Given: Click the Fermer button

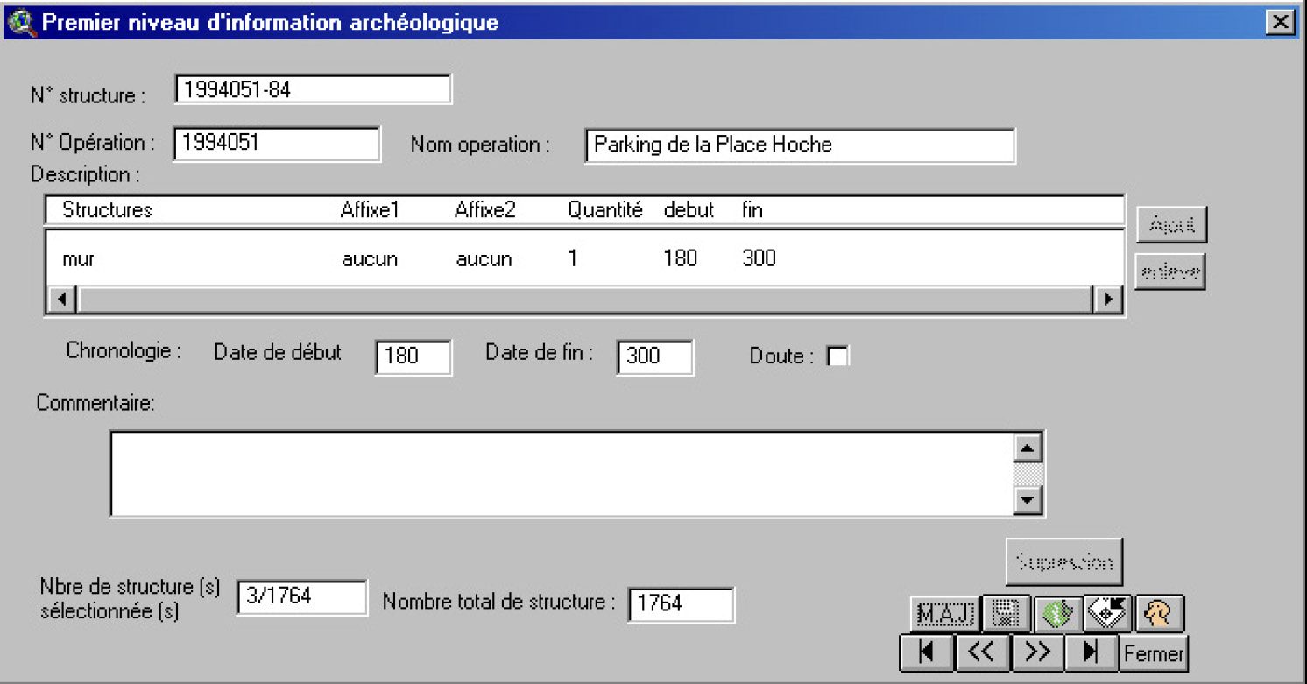Looking at the screenshot, I should point(1154,652).
